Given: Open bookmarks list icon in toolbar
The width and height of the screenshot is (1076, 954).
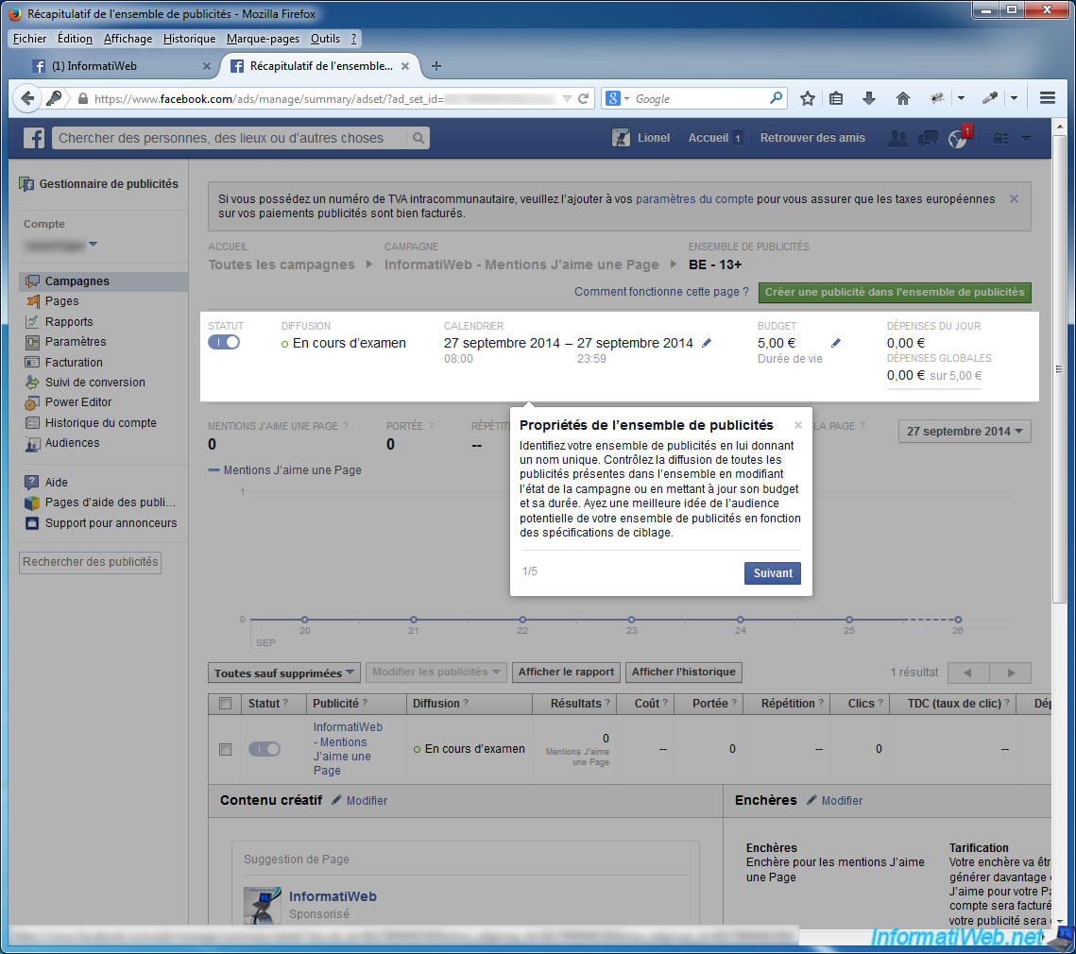Looking at the screenshot, I should pyautogui.click(x=836, y=98).
